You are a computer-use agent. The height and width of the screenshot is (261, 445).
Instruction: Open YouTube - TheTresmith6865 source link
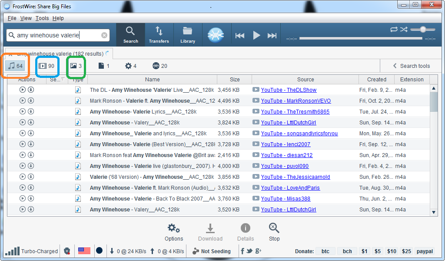click(295, 112)
